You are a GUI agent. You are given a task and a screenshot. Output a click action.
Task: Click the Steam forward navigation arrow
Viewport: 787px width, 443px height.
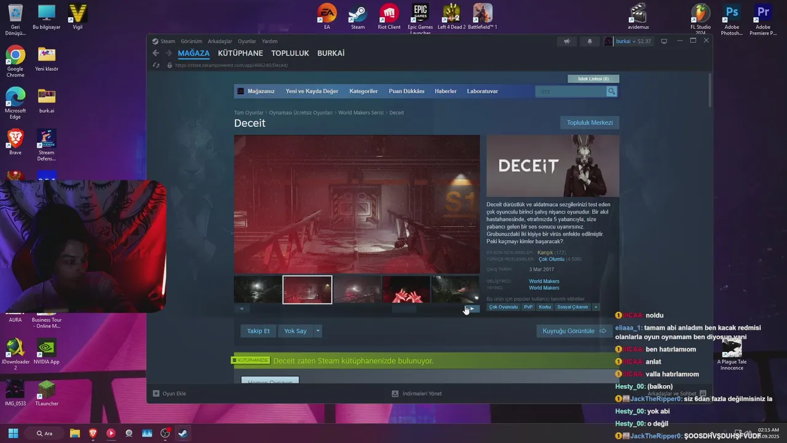[x=168, y=54]
